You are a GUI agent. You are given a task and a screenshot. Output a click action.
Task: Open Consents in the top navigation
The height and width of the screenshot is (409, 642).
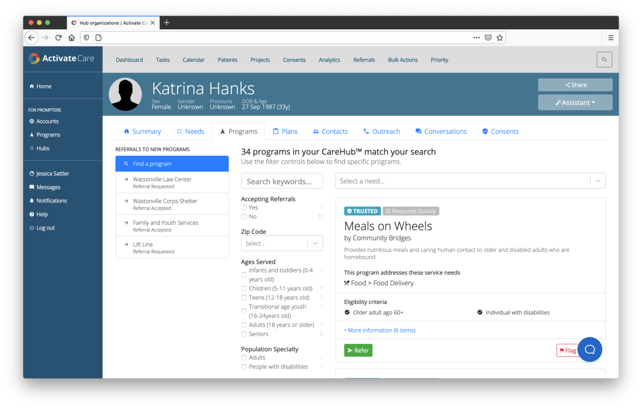(x=294, y=60)
